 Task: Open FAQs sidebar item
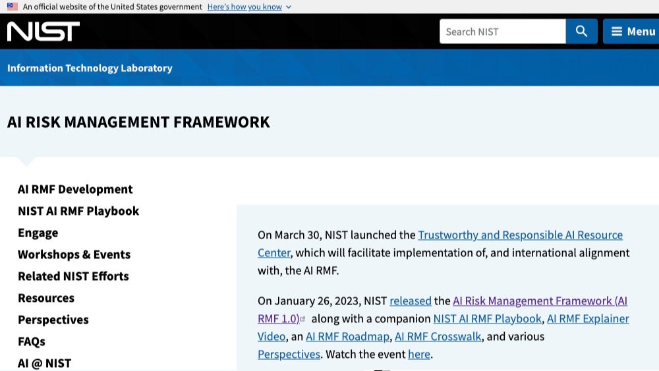32,341
